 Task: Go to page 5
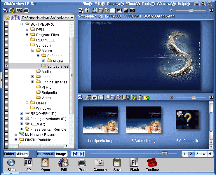click(210, 154)
